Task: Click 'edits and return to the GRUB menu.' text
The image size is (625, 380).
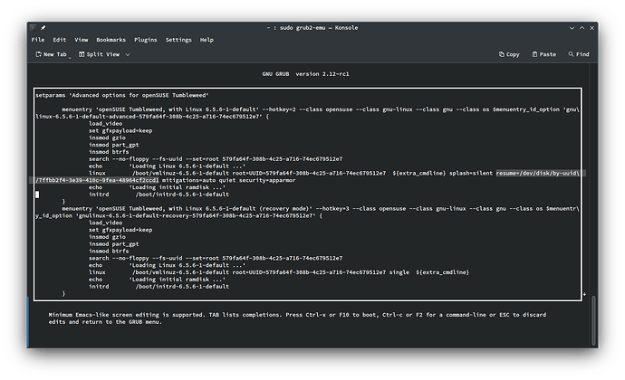Action: (x=105, y=322)
